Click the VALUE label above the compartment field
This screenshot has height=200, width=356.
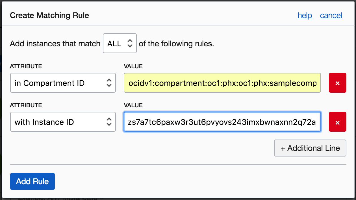tap(133, 66)
